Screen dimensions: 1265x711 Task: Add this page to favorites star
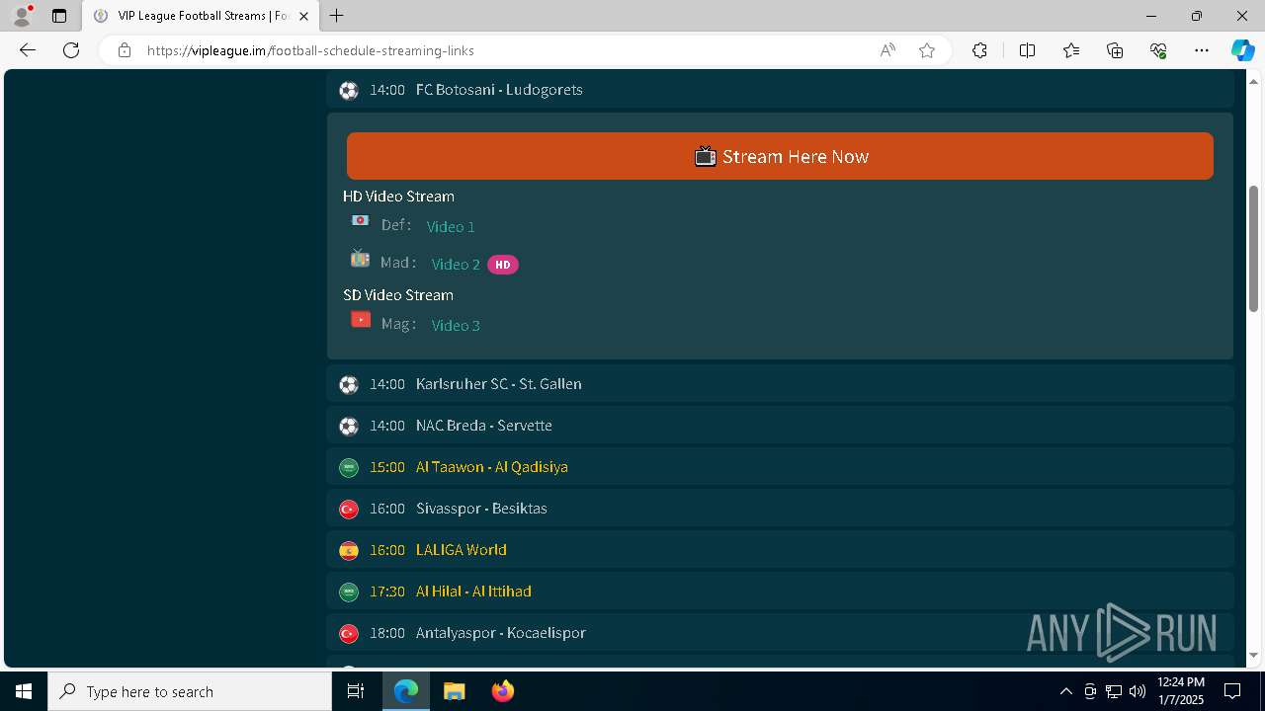[x=927, y=50]
